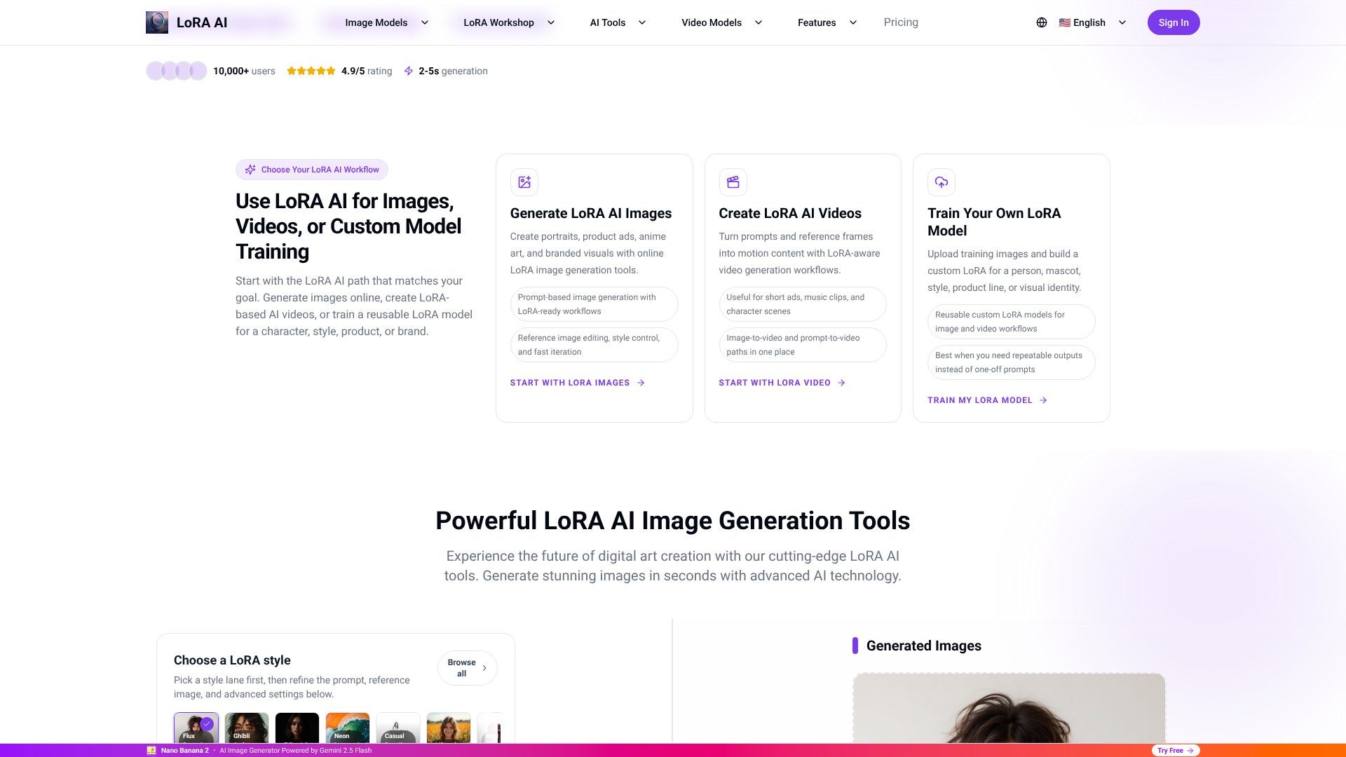Select the flower field portrait style thumbnail
The width and height of the screenshot is (1346, 757).
coord(449,728)
